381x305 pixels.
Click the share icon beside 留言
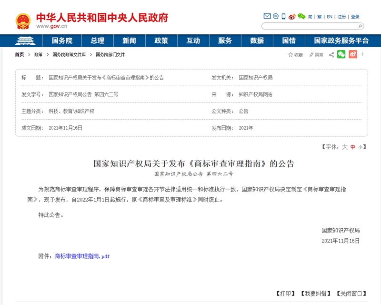click(331, 55)
